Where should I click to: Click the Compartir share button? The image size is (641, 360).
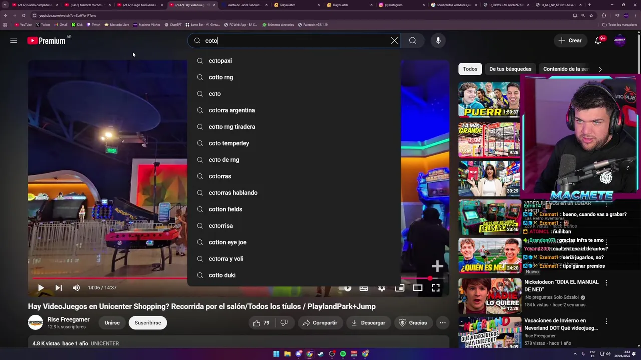tap(320, 323)
